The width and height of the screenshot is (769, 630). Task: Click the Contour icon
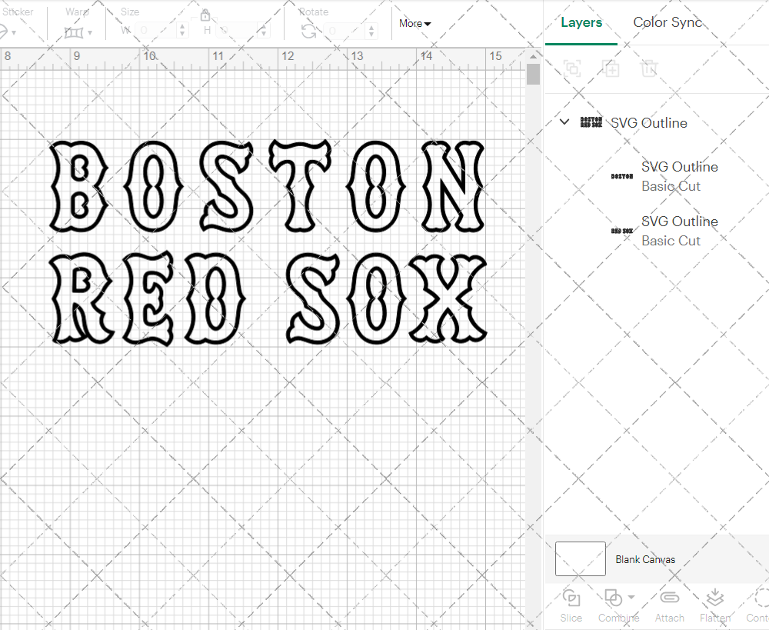pos(760,598)
